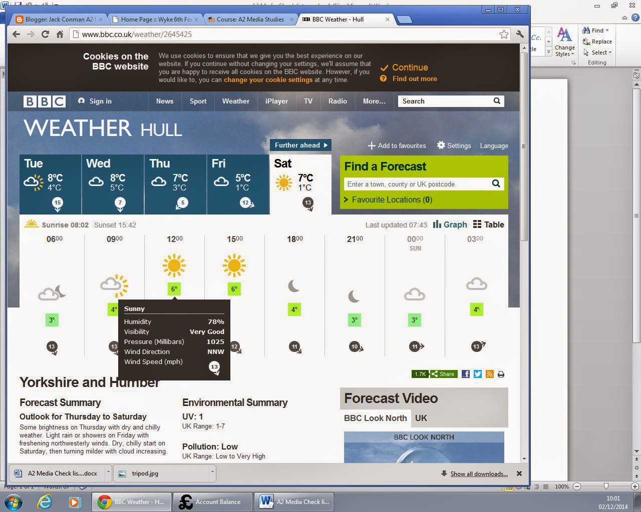The height and width of the screenshot is (512, 641).
Task: Bookmark this page with the star icon
Action: [504, 34]
